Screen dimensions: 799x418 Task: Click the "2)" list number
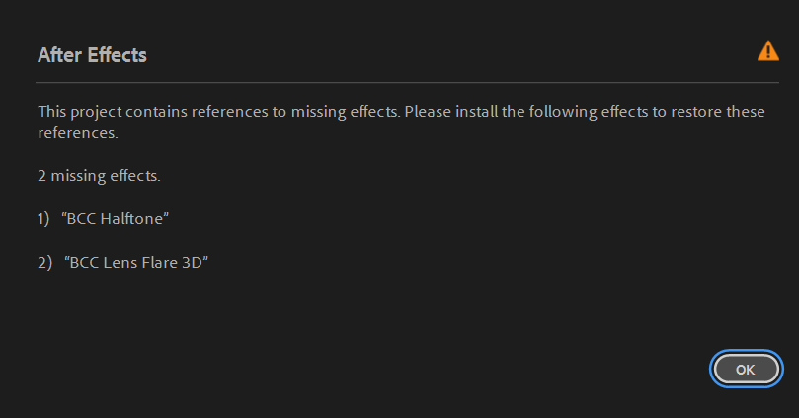point(44,262)
